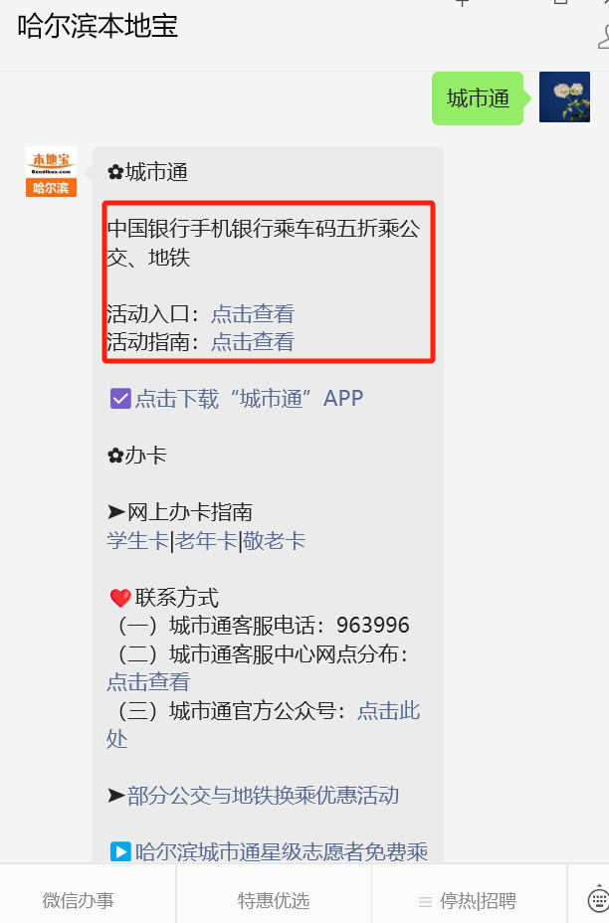The image size is (609, 923).
Task: Open the contact profile icon
Action: point(603,37)
